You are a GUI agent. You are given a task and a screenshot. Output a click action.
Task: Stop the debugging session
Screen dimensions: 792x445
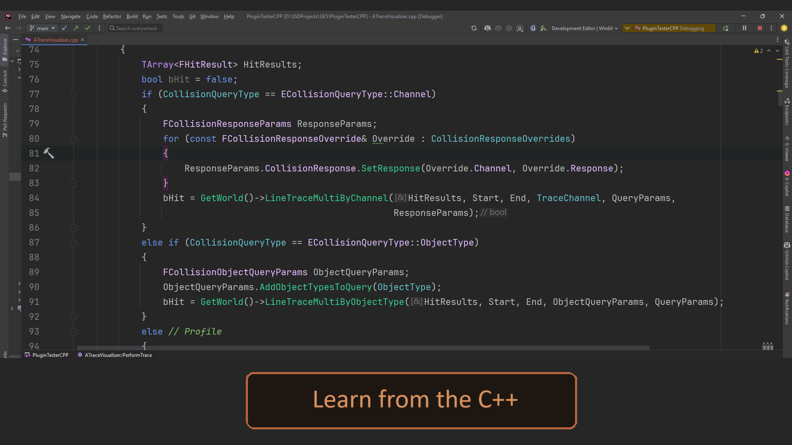(x=761, y=28)
